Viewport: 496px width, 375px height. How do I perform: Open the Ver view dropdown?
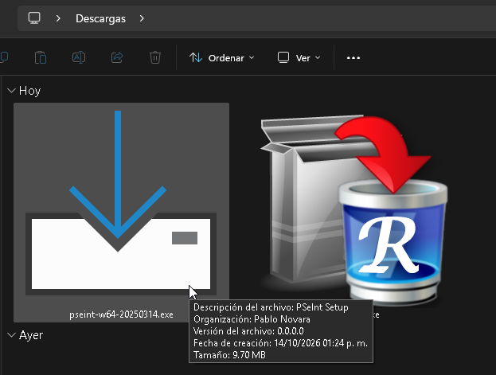[x=299, y=58]
